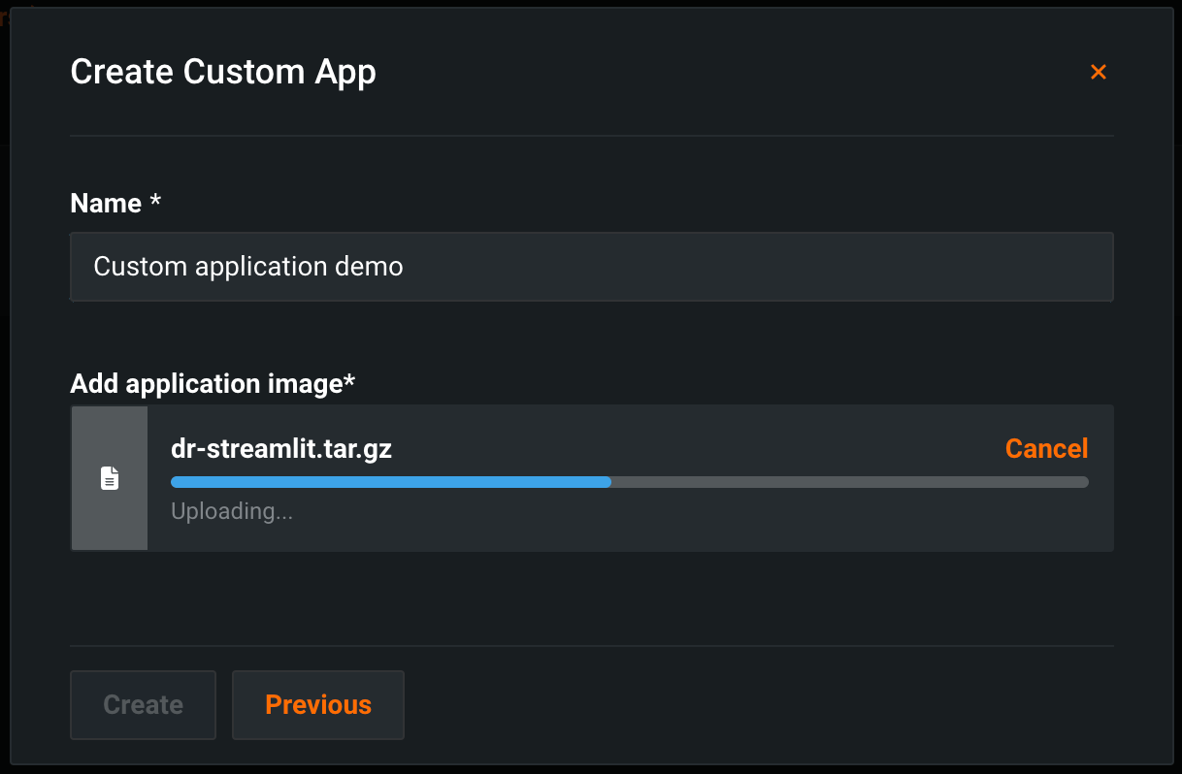The height and width of the screenshot is (774, 1182).
Task: Click the right end of the Name field
Action: [x=1087, y=266]
